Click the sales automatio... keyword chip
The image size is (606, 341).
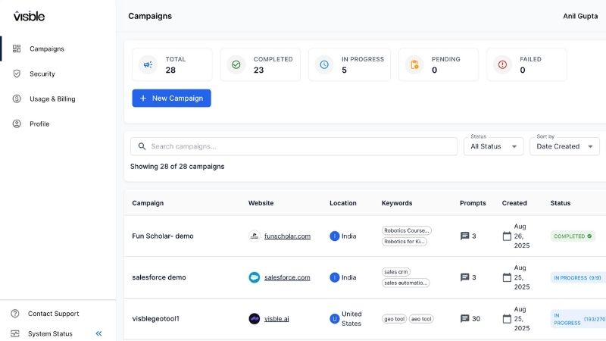[405, 283]
